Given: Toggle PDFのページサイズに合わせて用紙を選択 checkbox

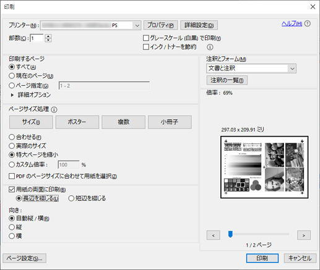Looking at the screenshot, I should pos(12,176).
